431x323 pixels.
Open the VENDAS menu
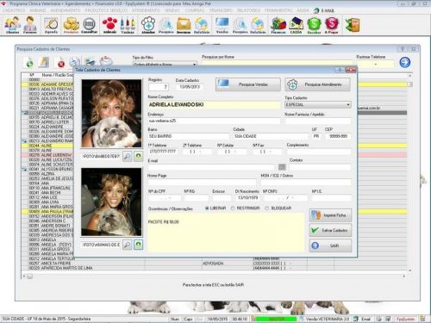tap(172, 10)
